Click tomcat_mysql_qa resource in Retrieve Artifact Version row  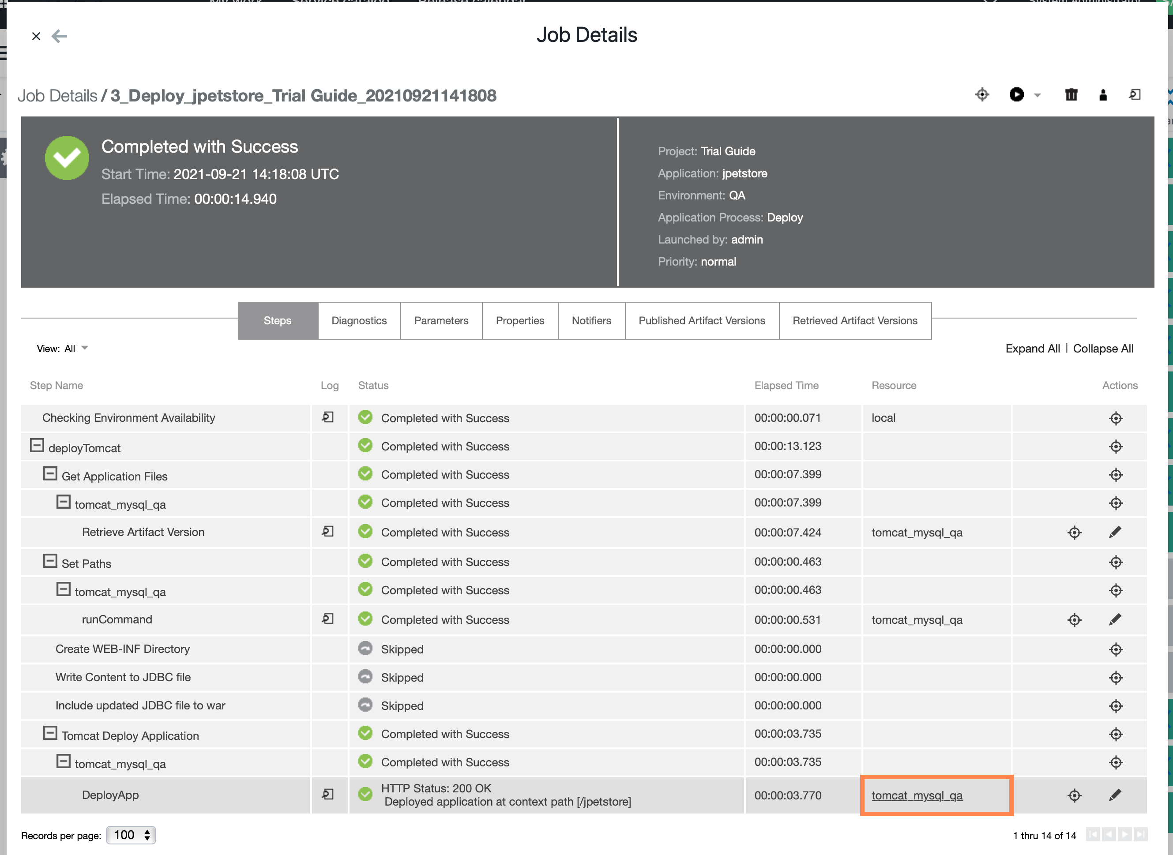[917, 532]
